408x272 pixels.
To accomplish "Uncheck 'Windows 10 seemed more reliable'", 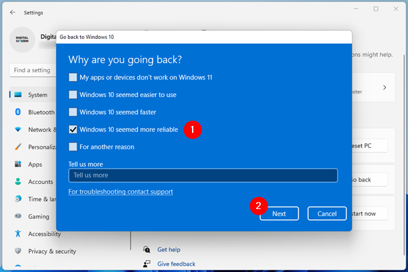I will point(73,130).
